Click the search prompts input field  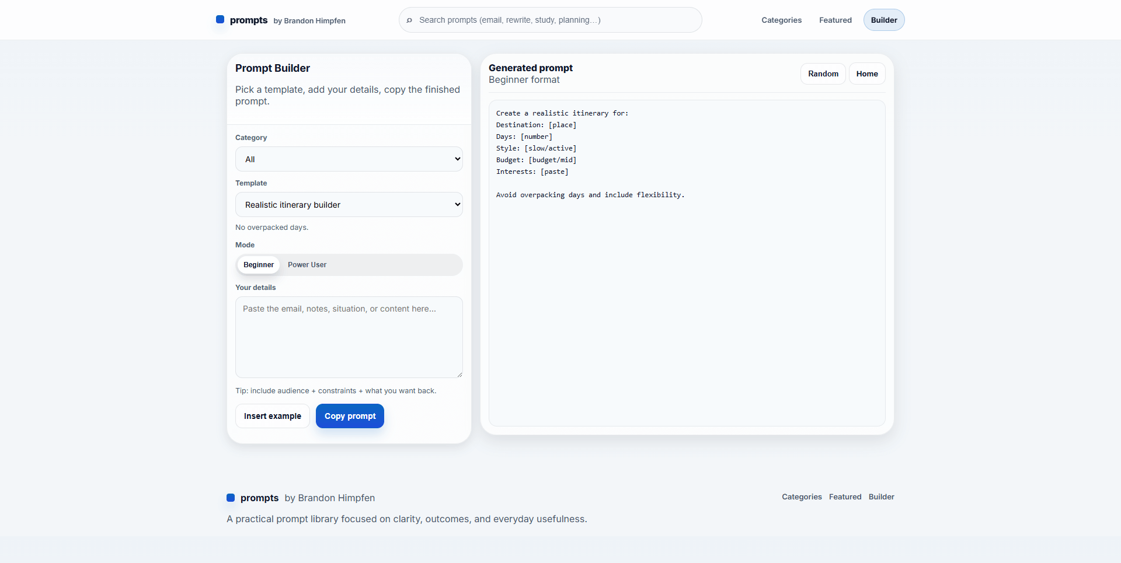[549, 20]
